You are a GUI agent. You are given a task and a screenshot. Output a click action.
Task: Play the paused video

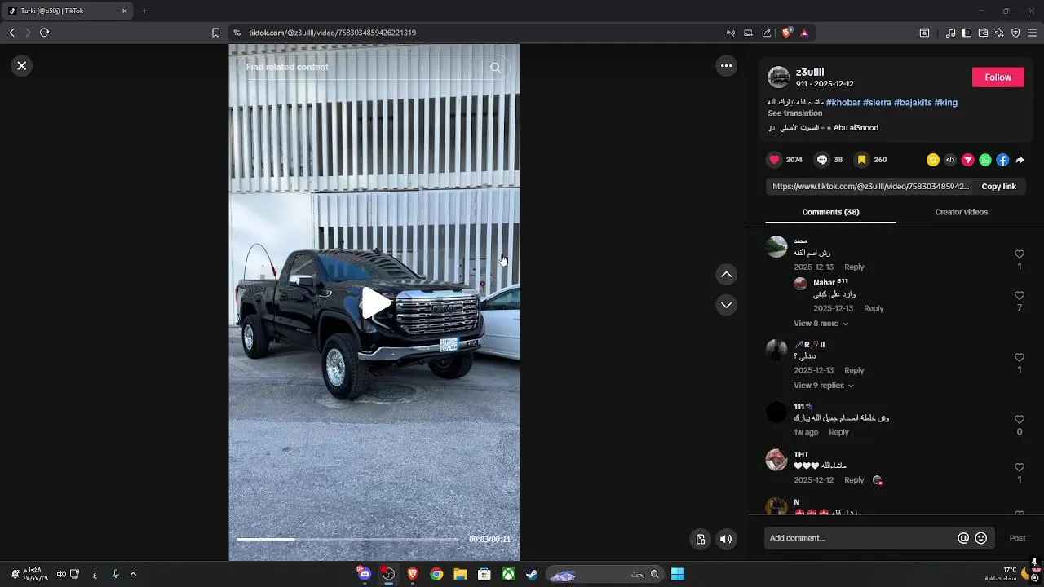[375, 303]
